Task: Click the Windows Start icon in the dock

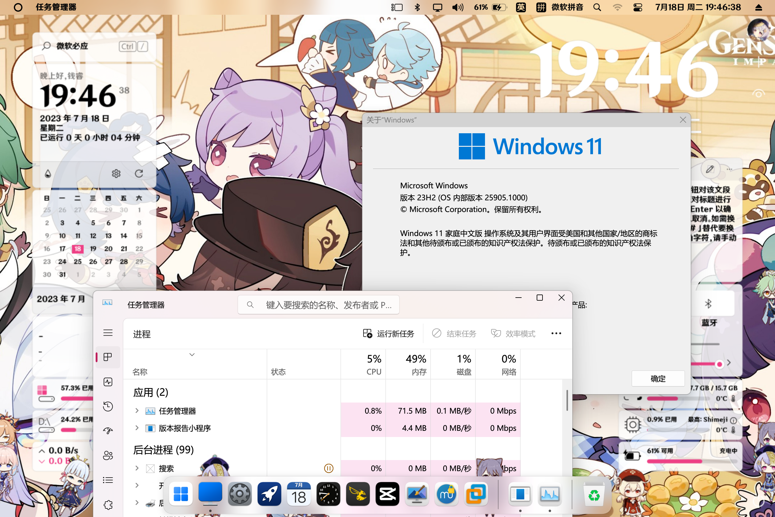Action: tap(181, 494)
